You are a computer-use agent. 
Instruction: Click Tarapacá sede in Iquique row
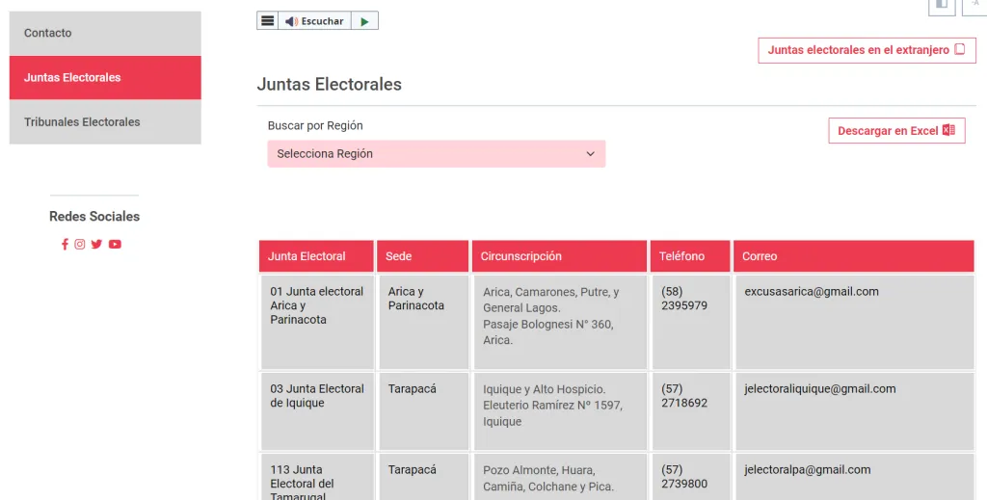(423, 411)
